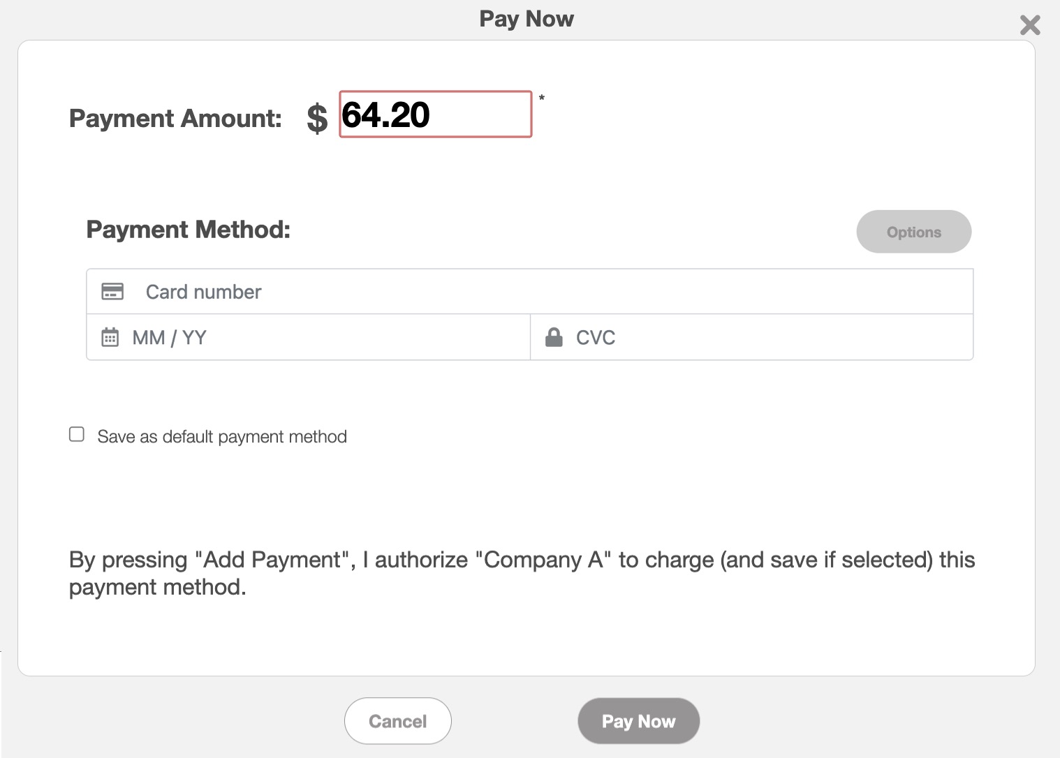Click the calendar icon beside expiry date
1060x758 pixels.
[110, 338]
